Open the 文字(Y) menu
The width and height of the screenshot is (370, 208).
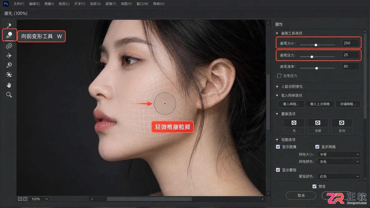click(79, 4)
